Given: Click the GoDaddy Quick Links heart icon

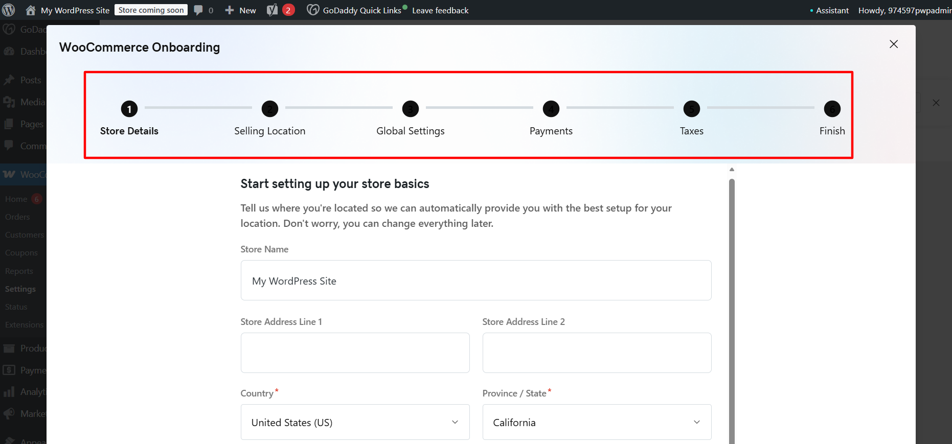Looking at the screenshot, I should pyautogui.click(x=313, y=10).
